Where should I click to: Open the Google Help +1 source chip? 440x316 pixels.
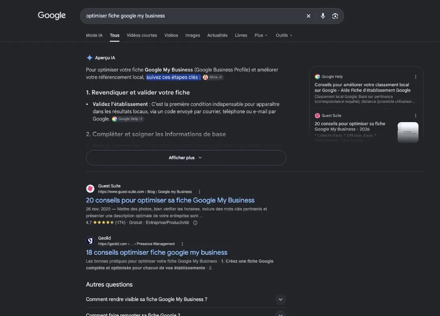[x=128, y=119]
